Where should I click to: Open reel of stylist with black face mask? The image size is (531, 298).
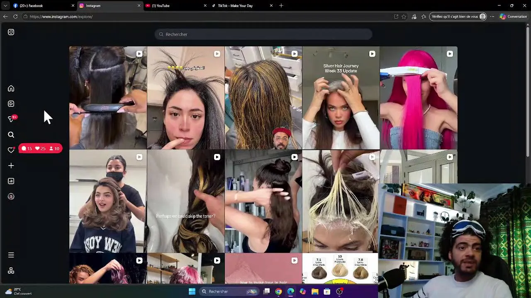pos(108,201)
